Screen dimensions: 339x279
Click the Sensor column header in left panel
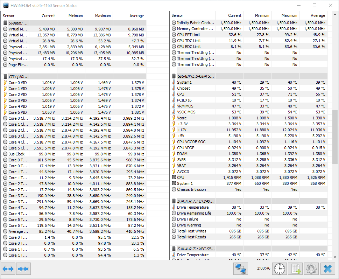[x=15, y=16]
